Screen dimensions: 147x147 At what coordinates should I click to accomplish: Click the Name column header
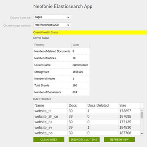(50, 105)
